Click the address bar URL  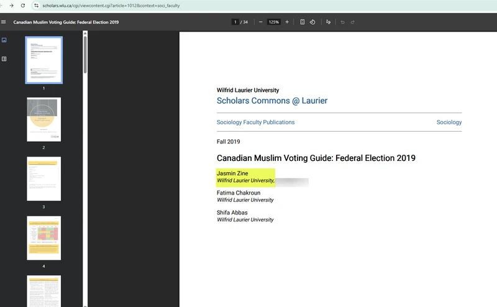pyautogui.click(x=111, y=6)
